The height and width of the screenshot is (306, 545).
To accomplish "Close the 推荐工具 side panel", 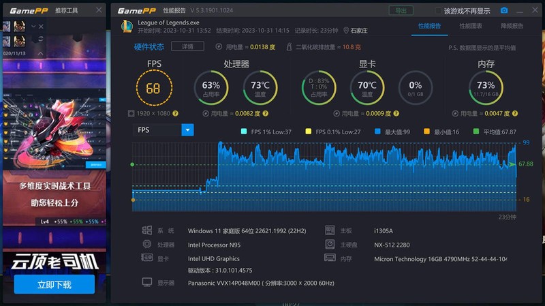I will [99, 10].
